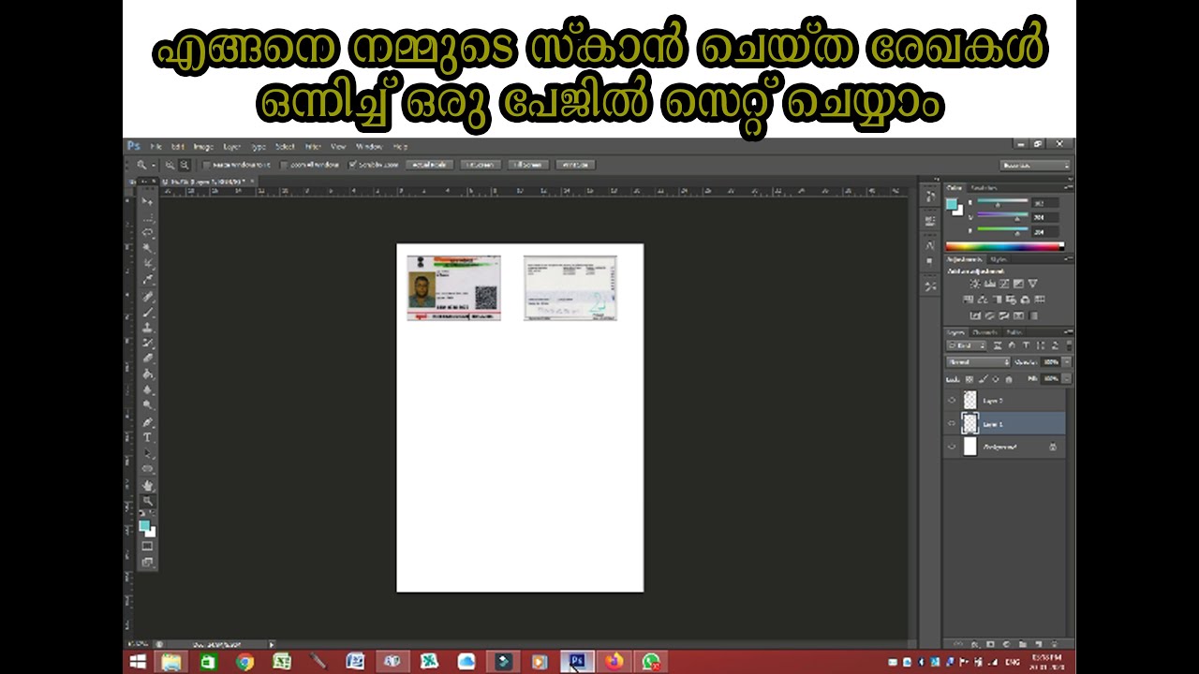
Task: Hide the top layer via eye icon
Action: coord(952,401)
